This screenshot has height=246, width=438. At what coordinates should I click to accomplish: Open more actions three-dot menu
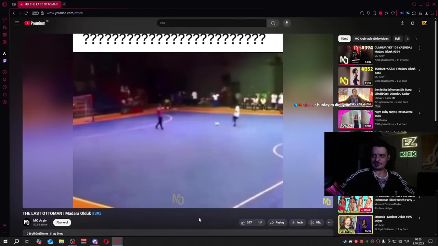click(x=330, y=222)
